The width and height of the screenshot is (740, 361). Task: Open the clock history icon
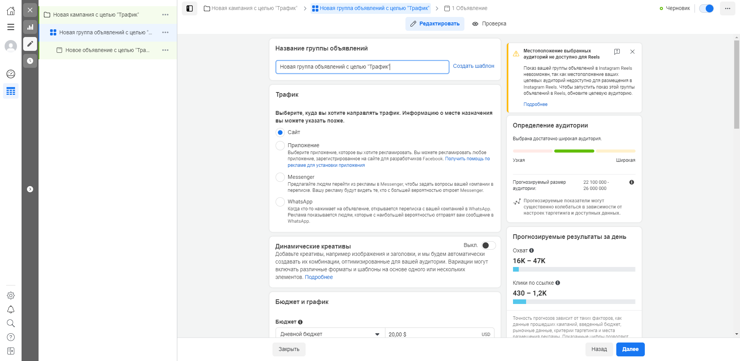coord(30,61)
